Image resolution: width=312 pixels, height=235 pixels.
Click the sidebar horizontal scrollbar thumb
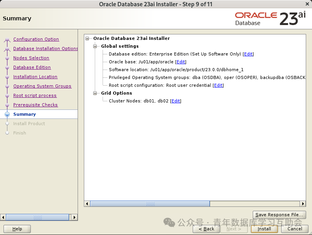click(x=37, y=217)
